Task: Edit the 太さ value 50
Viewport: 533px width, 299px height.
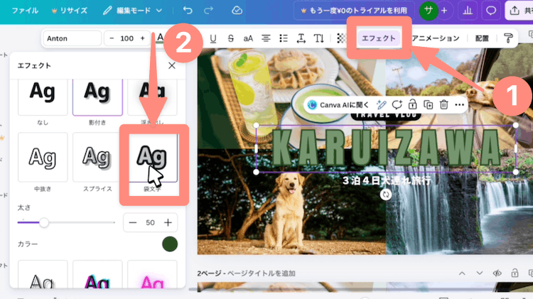Action: 150,222
